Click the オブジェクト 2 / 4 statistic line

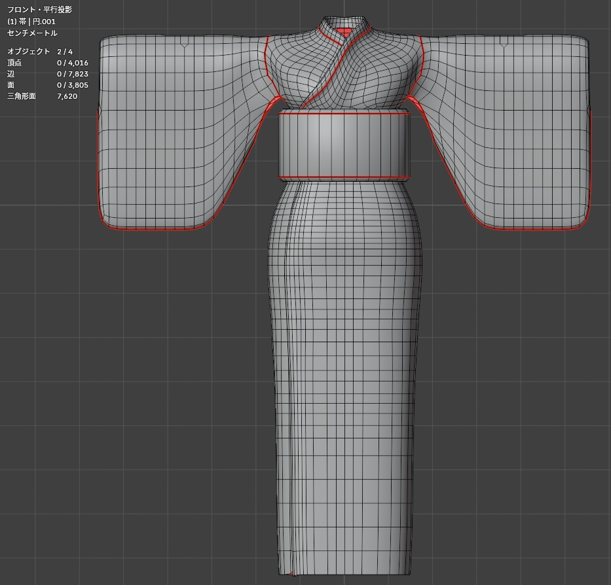coord(40,52)
